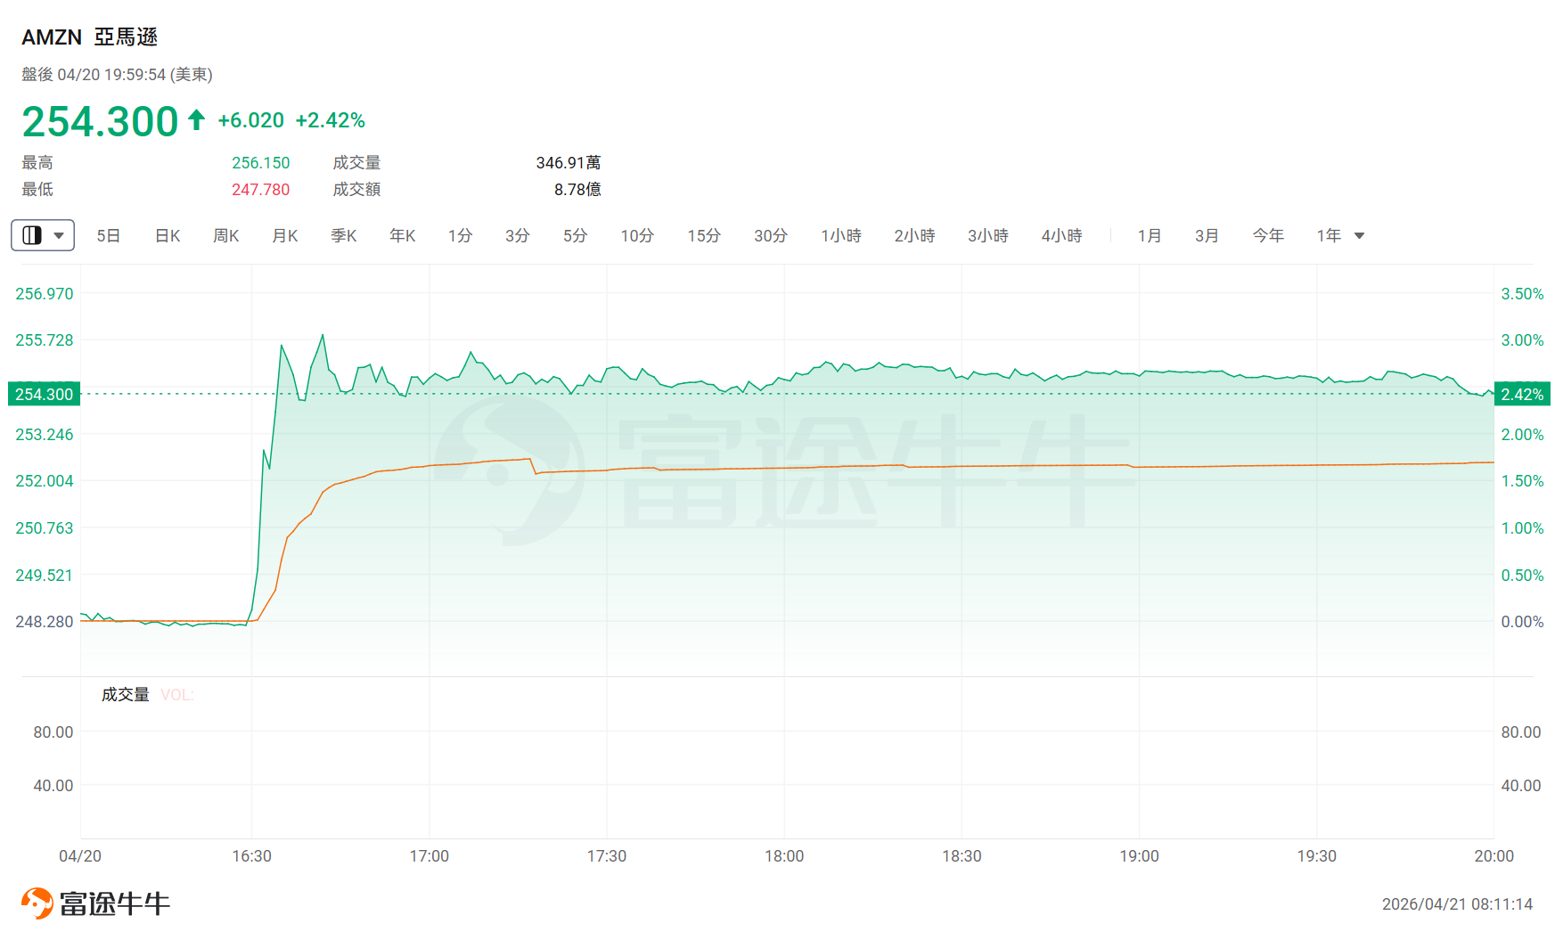Screen dimensions: 1555x940
Task: Click the 成交量 VOL indicator label
Action: point(147,695)
